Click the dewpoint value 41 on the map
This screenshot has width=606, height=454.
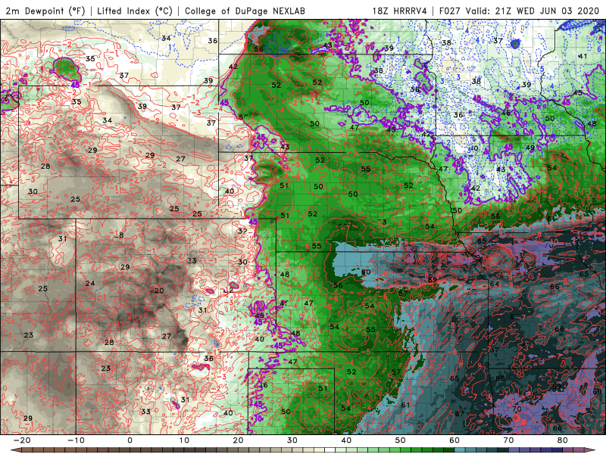pos(583,56)
